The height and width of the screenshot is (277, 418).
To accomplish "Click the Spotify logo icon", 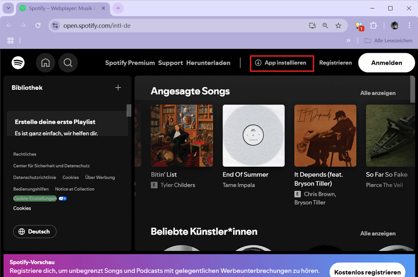I will pyautogui.click(x=18, y=63).
